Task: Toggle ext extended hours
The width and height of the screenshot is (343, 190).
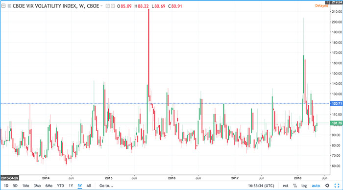Action: click(286, 186)
